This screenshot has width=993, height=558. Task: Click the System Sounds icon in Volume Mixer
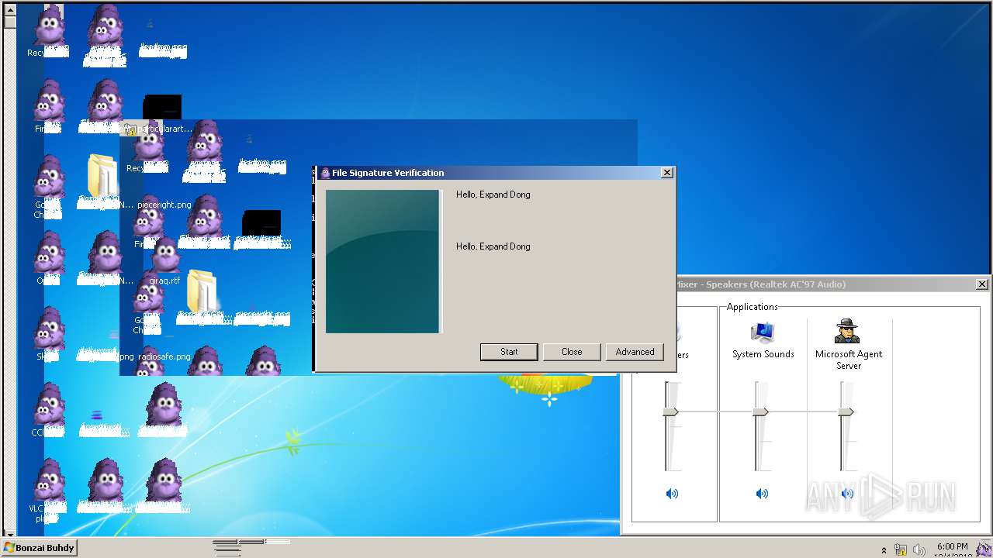point(763,332)
